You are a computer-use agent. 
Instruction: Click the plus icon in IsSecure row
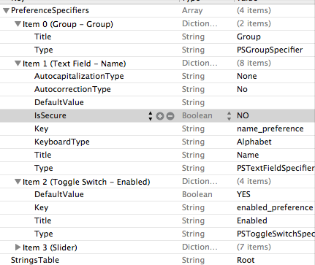[160, 116]
